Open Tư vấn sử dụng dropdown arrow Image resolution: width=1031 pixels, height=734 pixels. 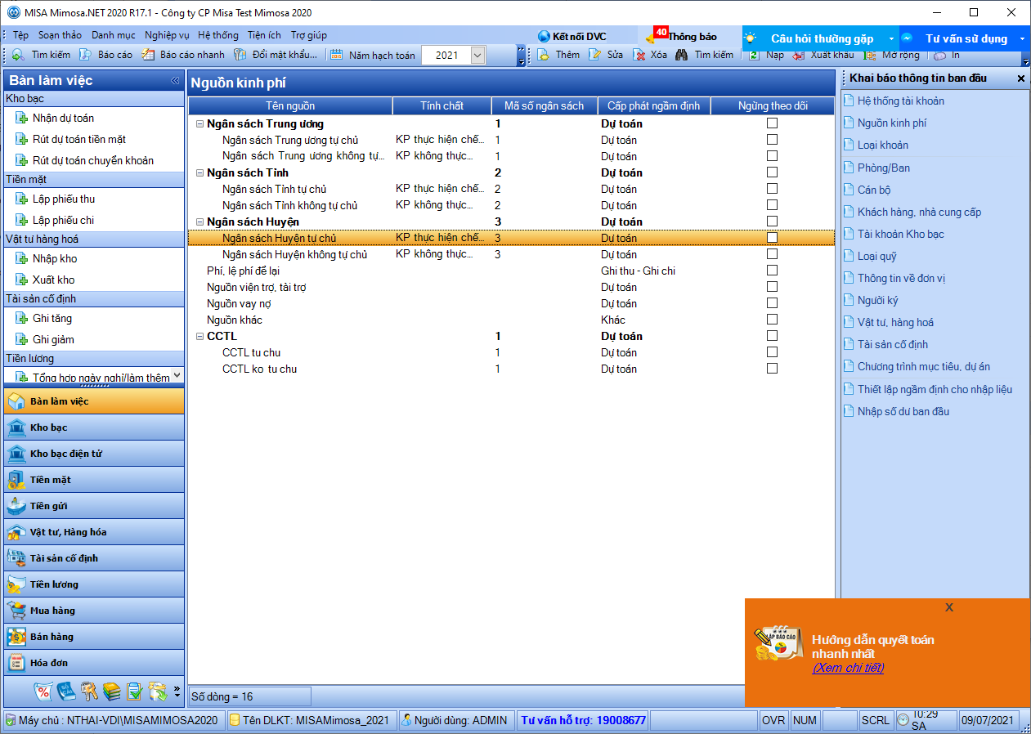point(1022,38)
